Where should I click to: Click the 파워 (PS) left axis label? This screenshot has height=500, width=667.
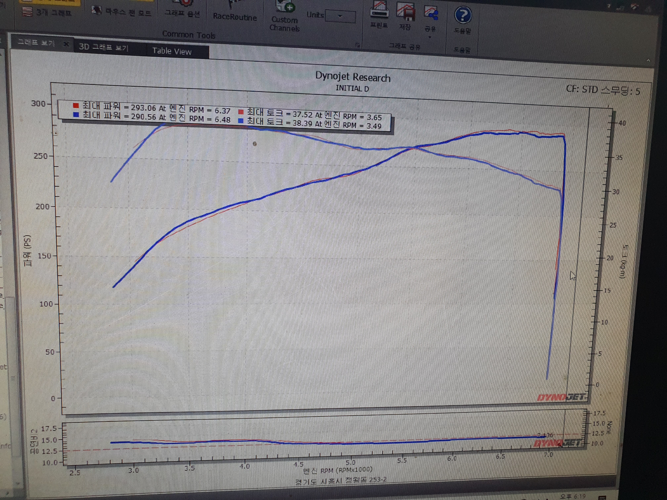coord(27,251)
